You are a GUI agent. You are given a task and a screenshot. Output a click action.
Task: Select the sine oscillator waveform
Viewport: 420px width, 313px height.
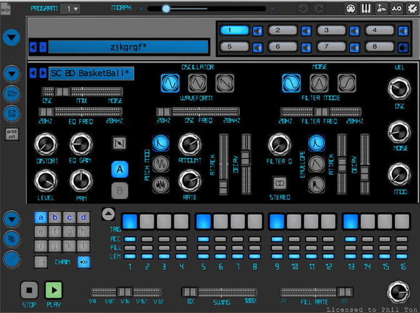tap(170, 83)
